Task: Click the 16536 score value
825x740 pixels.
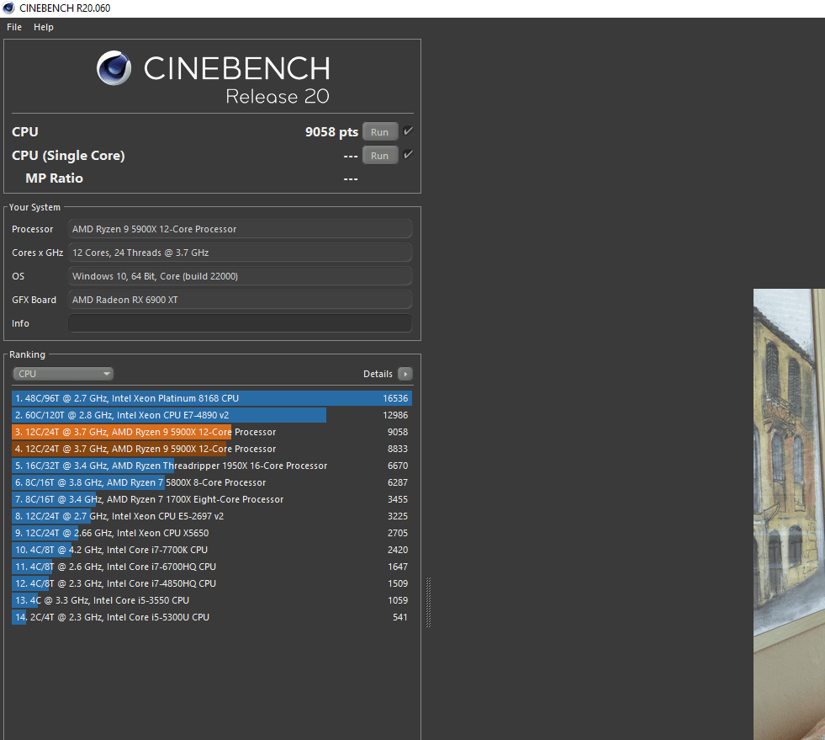Action: click(395, 398)
